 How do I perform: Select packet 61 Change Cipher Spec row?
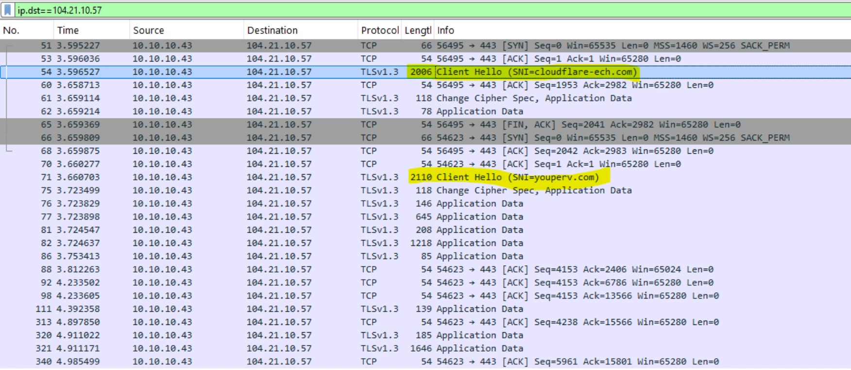425,98
